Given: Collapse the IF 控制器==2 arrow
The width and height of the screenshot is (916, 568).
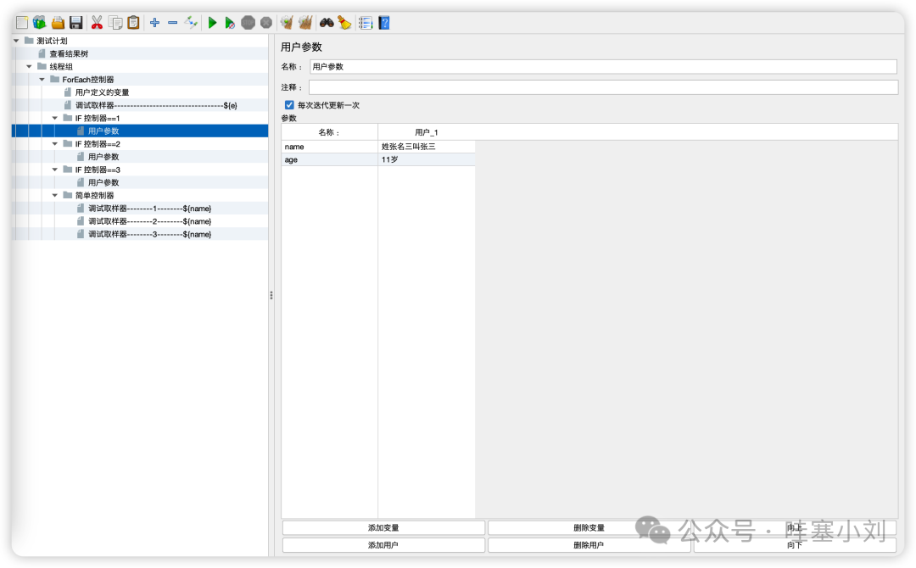Looking at the screenshot, I should click(x=55, y=143).
